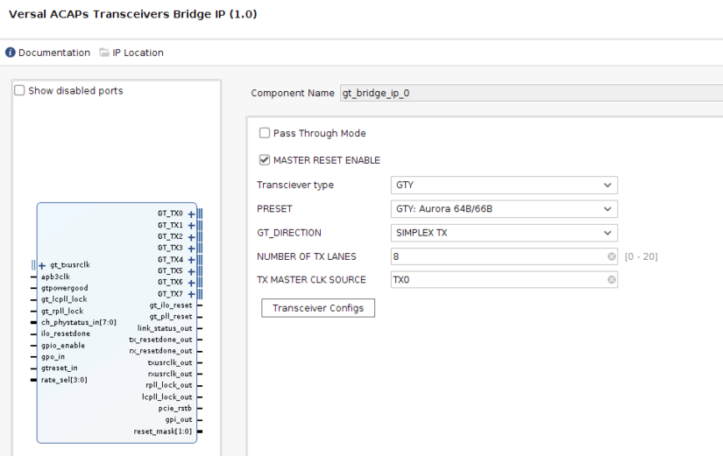Edit the Component Name field
The width and height of the screenshot is (723, 456).
tap(531, 93)
